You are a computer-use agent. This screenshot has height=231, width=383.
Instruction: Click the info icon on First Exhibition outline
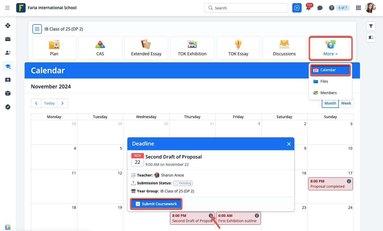point(257,216)
